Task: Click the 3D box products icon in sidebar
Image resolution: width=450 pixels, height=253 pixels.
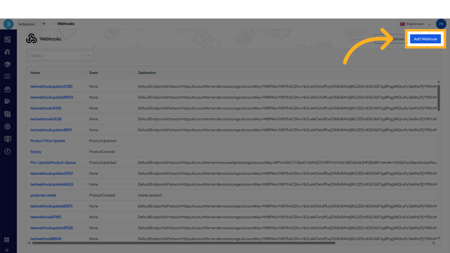Action: 7,64
